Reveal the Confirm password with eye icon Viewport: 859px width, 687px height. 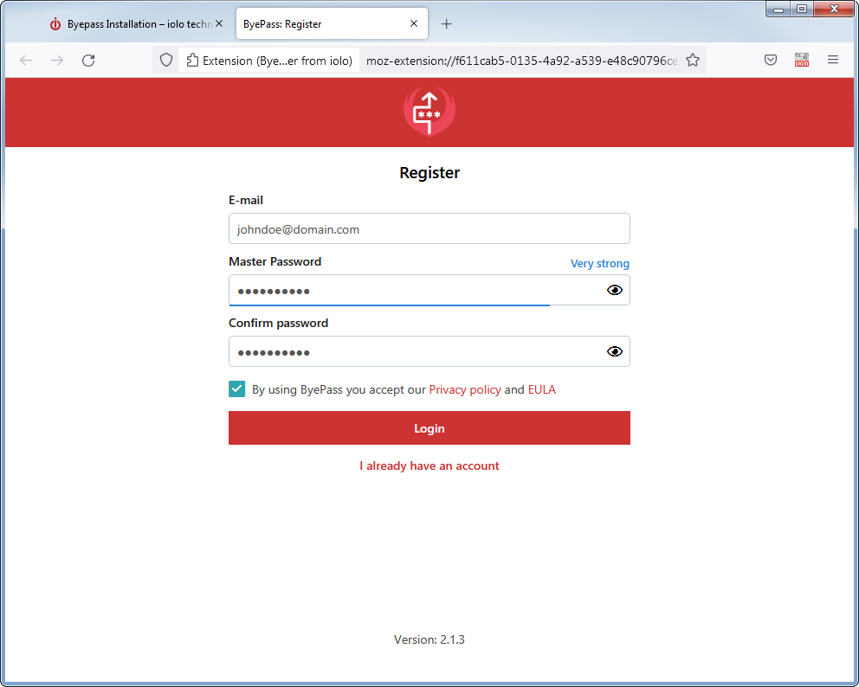point(614,351)
